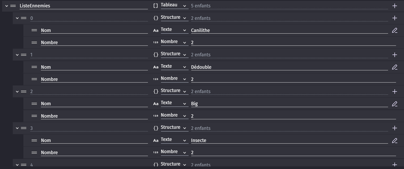Click the Nombre value field in structure 0

coord(294,43)
